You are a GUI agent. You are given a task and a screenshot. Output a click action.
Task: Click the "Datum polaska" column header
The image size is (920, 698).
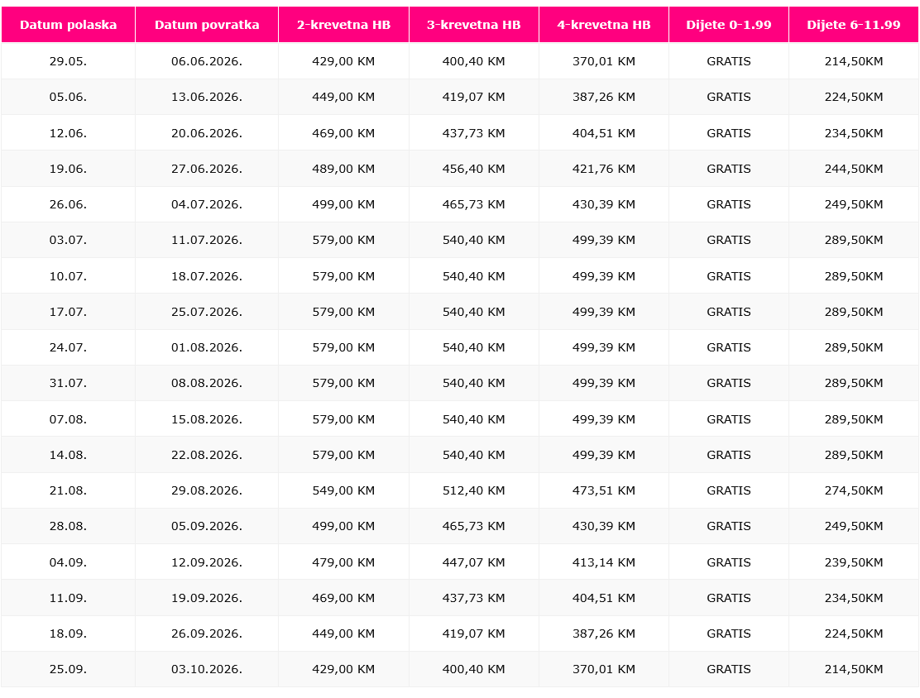pos(68,25)
